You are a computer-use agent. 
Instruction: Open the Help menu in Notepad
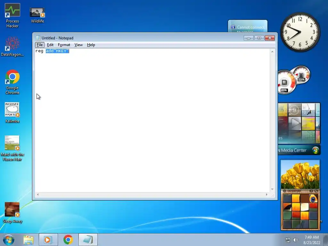pyautogui.click(x=91, y=45)
